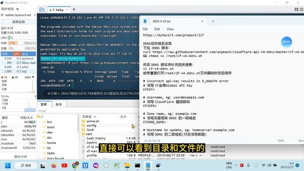Open volume speaker tray icon
Image resolution: width=304 pixels, height=171 pixels.
(269, 165)
